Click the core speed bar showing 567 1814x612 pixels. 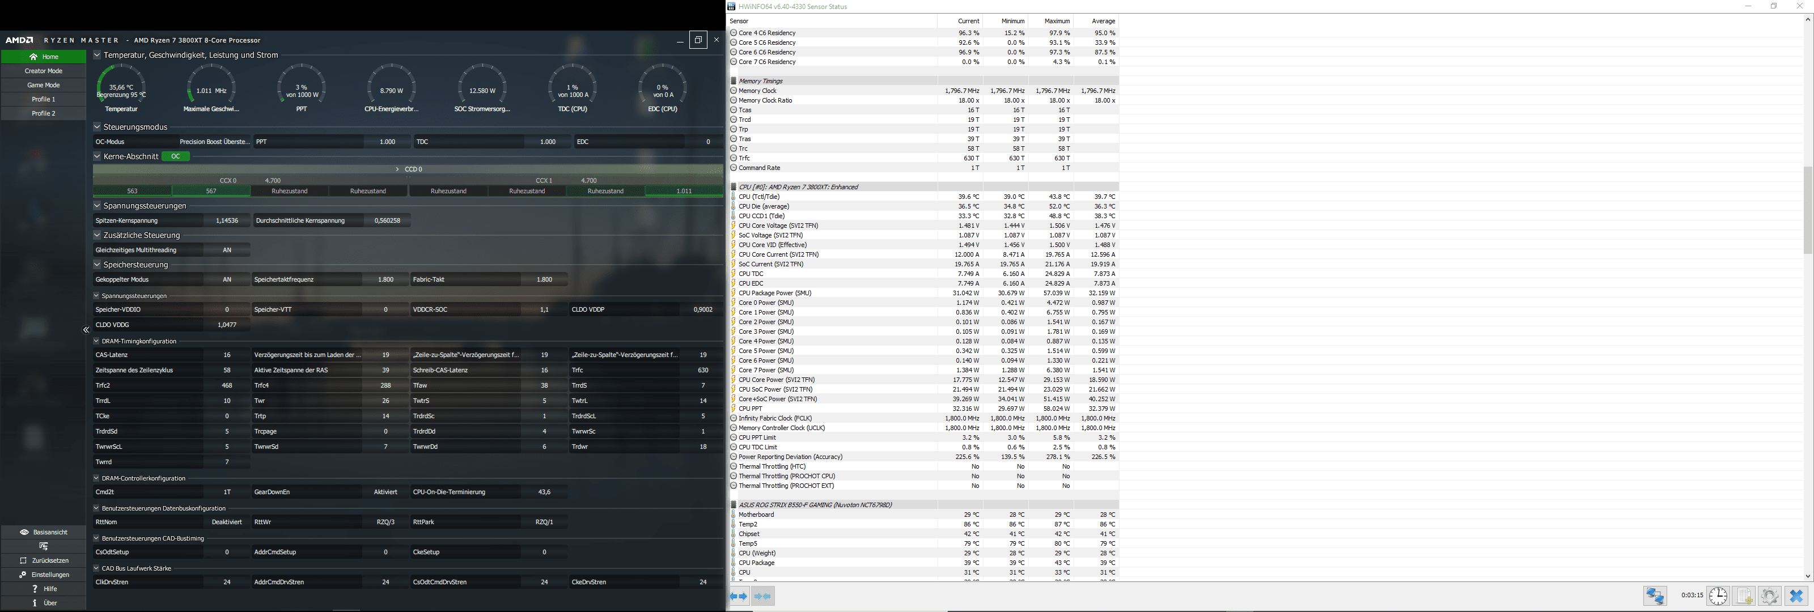point(211,191)
